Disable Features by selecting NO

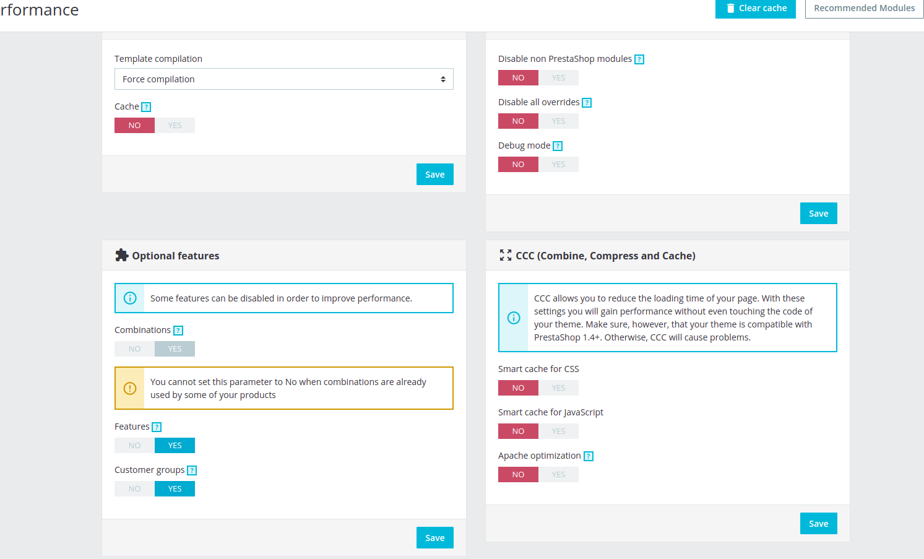(x=135, y=446)
